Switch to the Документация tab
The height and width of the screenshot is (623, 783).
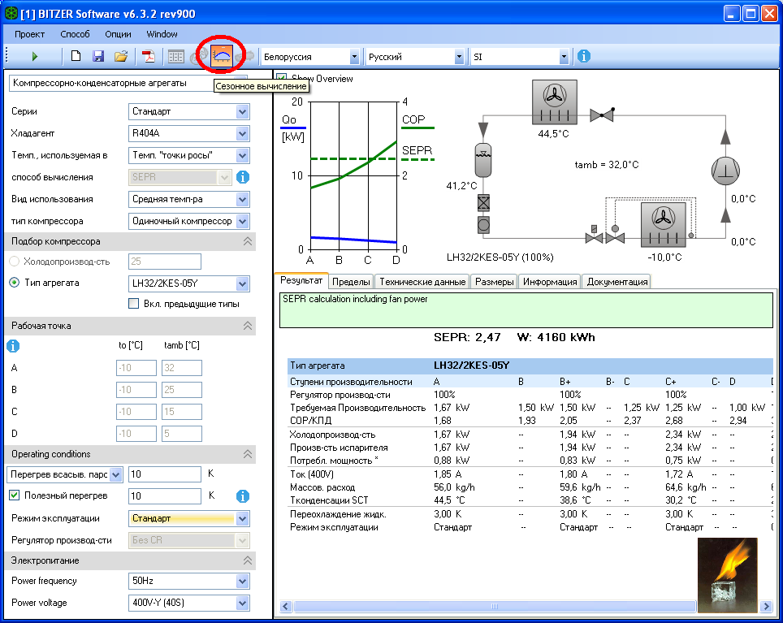(617, 282)
